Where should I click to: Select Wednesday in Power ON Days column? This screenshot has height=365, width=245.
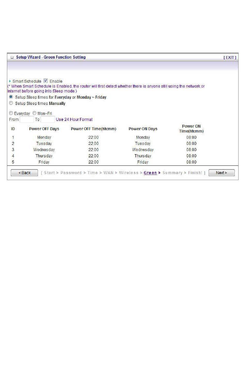(x=143, y=150)
